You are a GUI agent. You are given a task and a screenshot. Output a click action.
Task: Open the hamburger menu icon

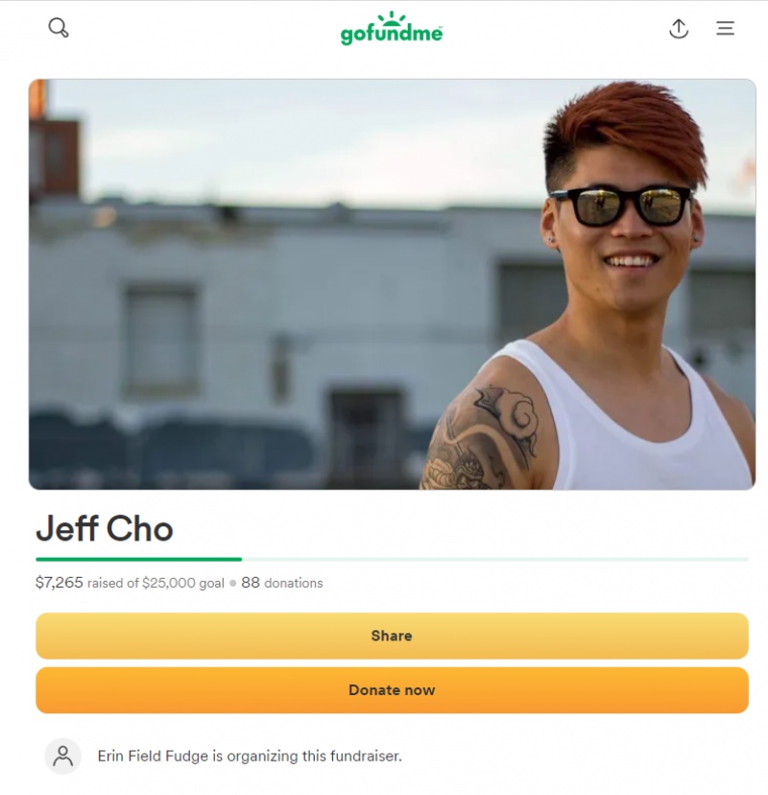(725, 28)
